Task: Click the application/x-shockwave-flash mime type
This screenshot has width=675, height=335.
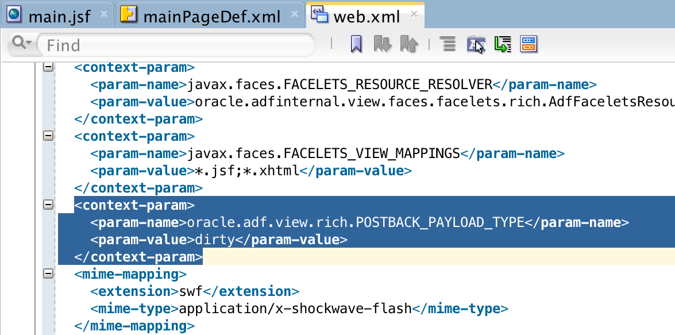Action: coord(295,309)
